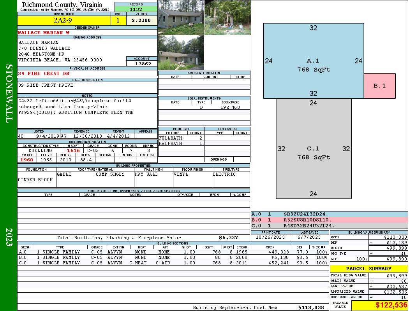Click the year built value 1960
The image size is (409, 311).
[x=27, y=160]
